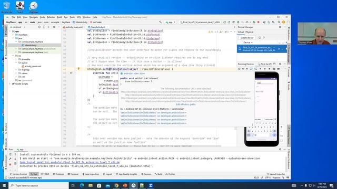
Task: Open Running Devices settings gear
Action: click(280, 64)
